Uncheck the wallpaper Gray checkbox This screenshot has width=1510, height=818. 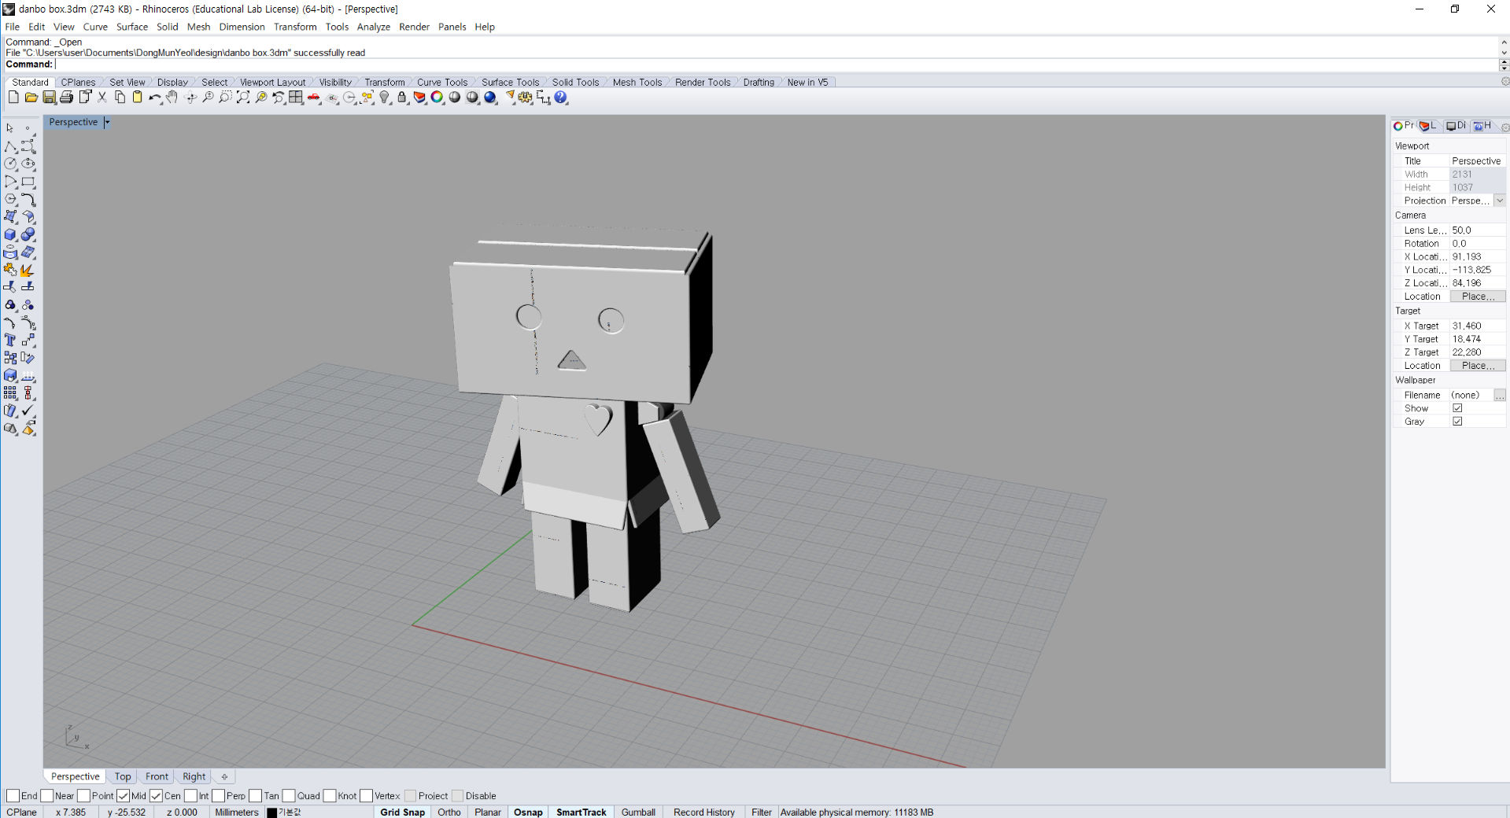tap(1457, 422)
